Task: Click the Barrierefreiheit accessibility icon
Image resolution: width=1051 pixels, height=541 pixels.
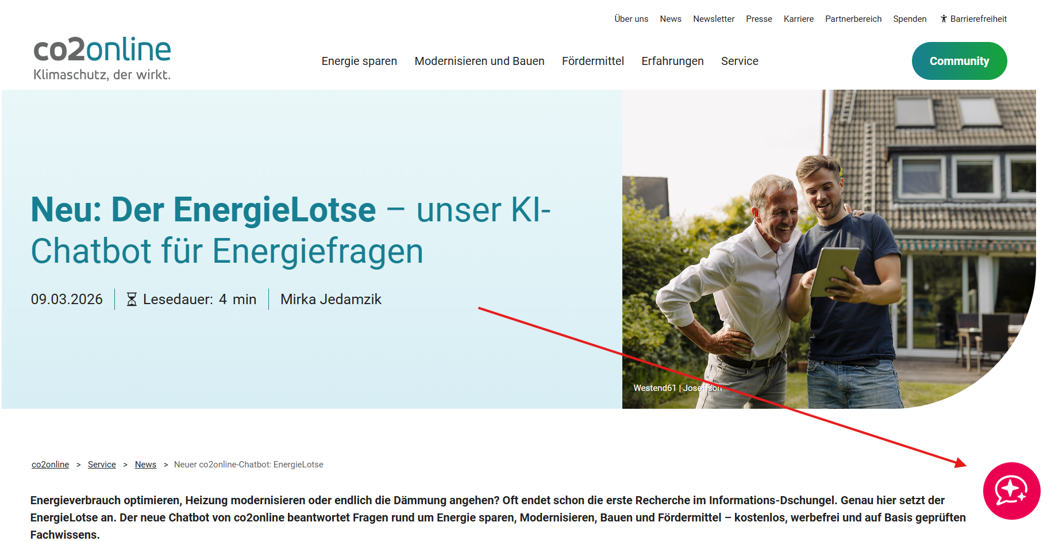Action: [943, 19]
